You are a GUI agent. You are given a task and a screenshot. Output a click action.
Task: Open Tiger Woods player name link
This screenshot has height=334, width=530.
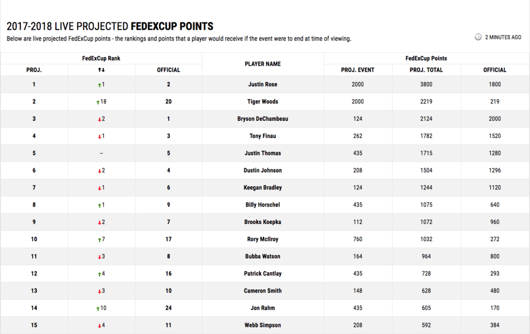tap(262, 101)
